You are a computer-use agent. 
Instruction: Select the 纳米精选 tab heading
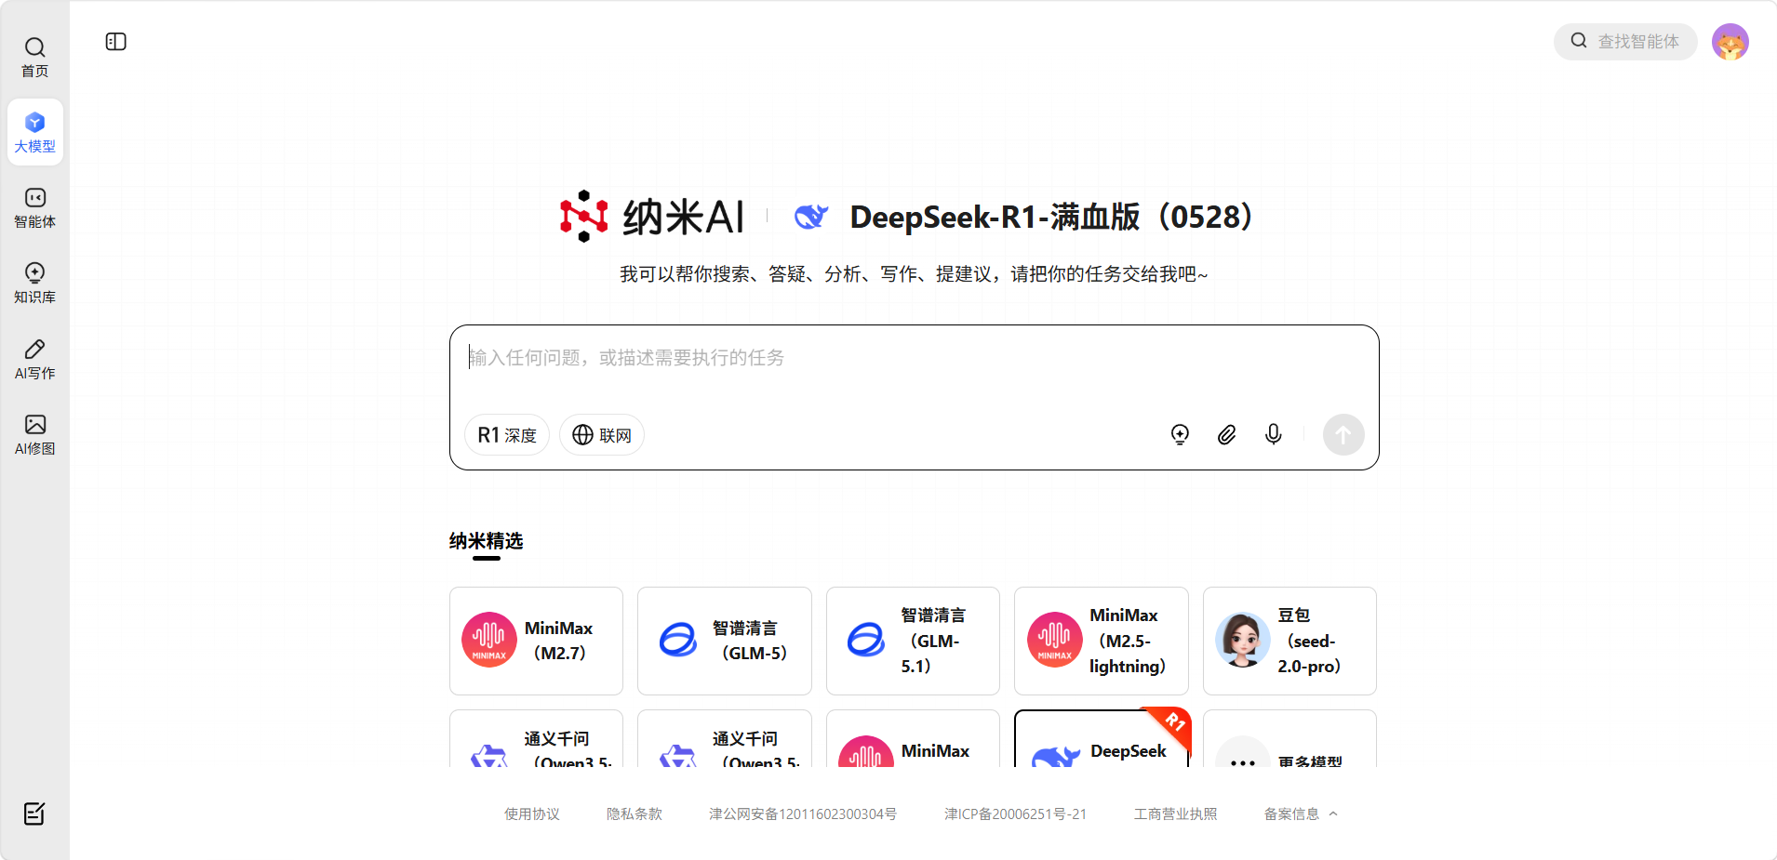(486, 541)
